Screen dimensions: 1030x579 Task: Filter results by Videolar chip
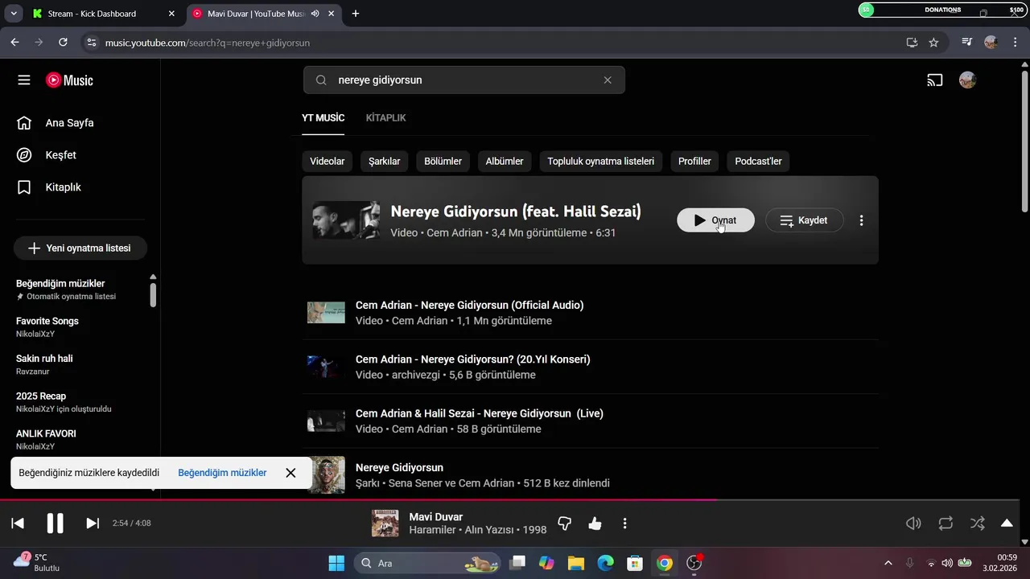tap(328, 161)
